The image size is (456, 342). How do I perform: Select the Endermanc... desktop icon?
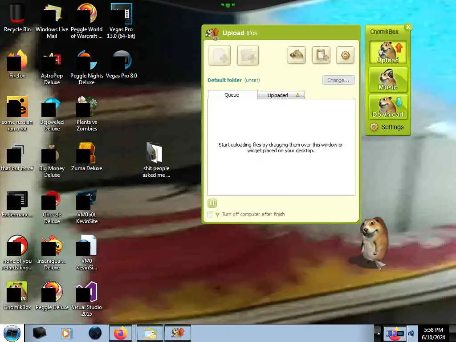17,204
